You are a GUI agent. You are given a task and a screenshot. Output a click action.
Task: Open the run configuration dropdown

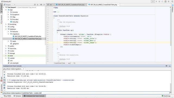tap(153, 1)
